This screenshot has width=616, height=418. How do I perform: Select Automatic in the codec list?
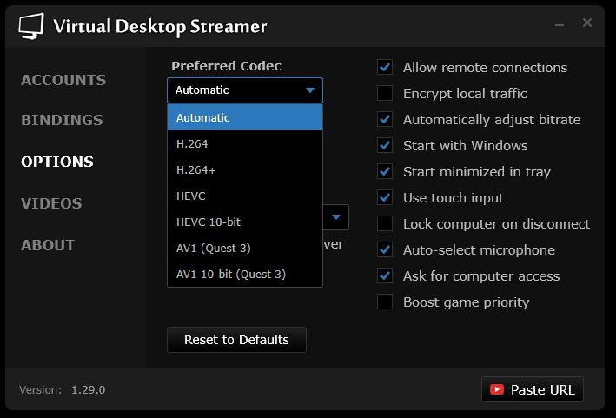245,117
